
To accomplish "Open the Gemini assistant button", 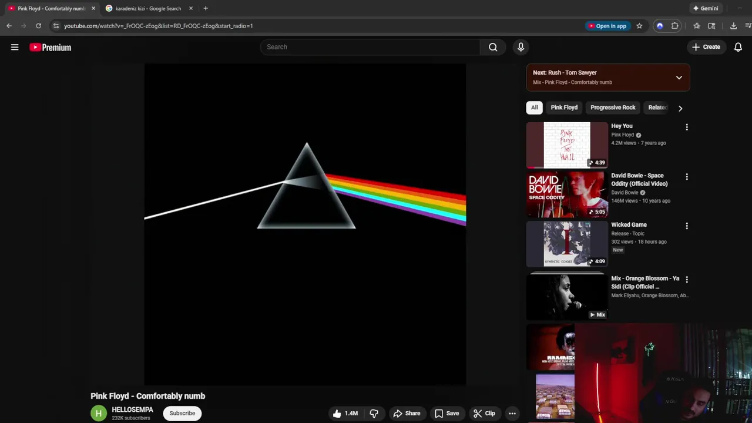I will pyautogui.click(x=706, y=8).
